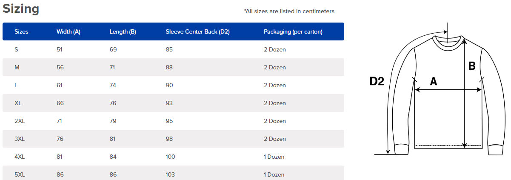
Task: Click the 2XL sleeve value 95
Action: (169, 121)
